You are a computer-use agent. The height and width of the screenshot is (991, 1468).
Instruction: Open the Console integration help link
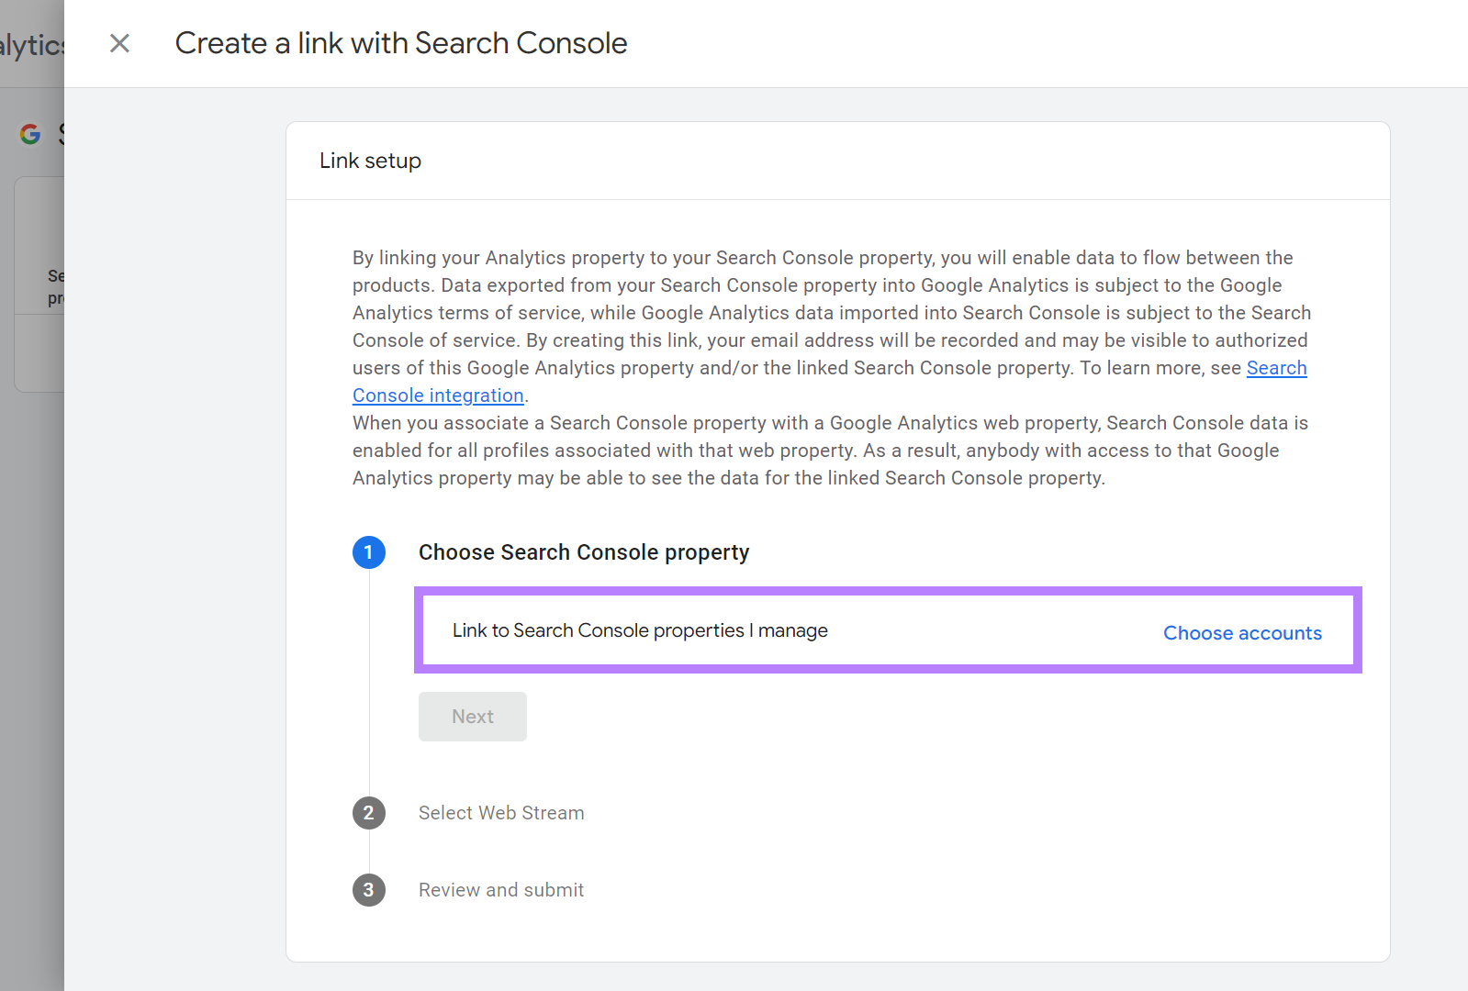point(438,395)
